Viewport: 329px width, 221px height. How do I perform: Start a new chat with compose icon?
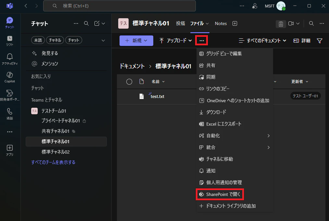click(97, 23)
